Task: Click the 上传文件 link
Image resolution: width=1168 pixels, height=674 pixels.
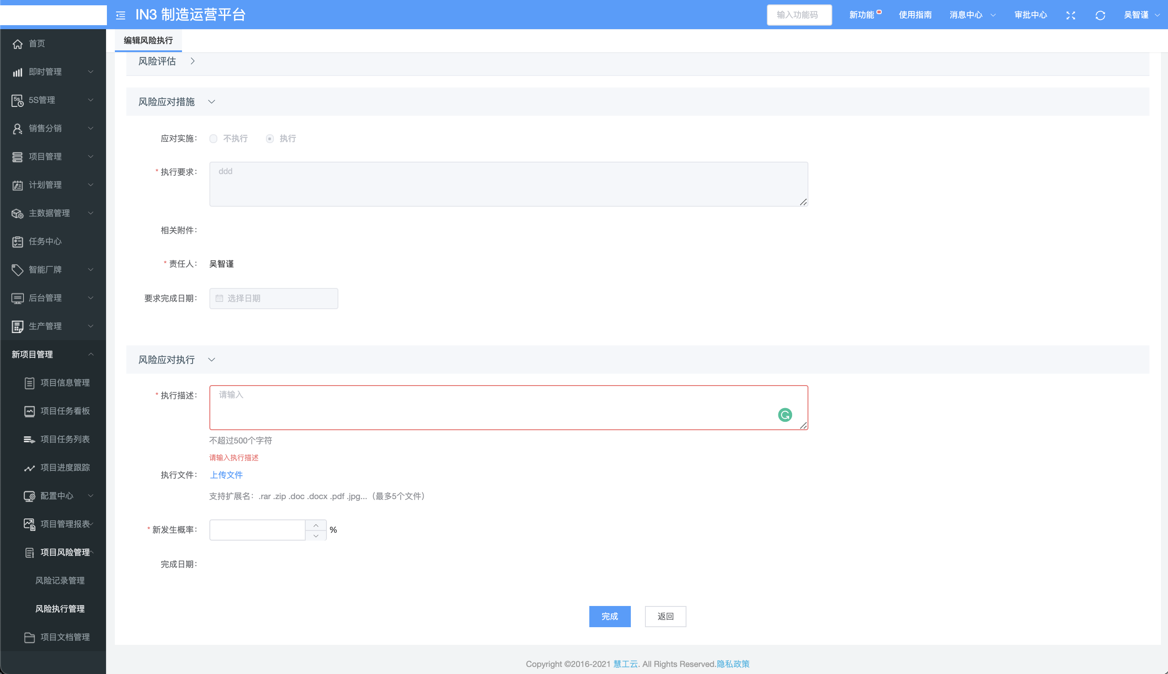Action: [x=226, y=475]
